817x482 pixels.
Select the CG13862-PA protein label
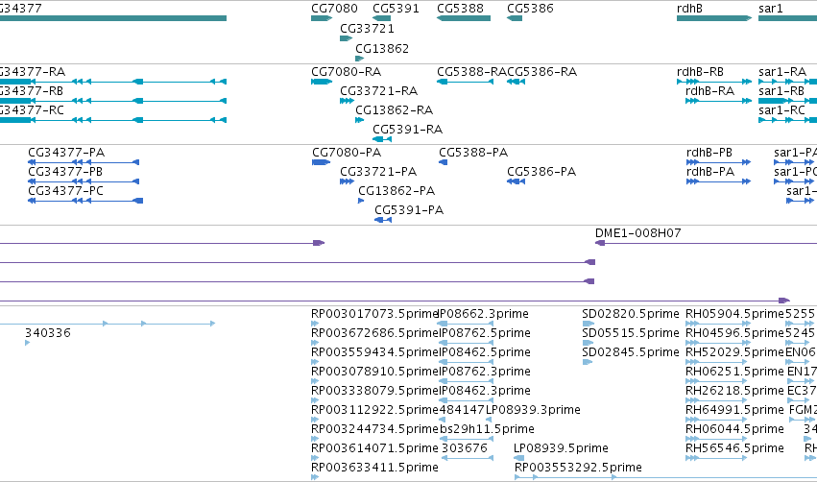coord(396,191)
